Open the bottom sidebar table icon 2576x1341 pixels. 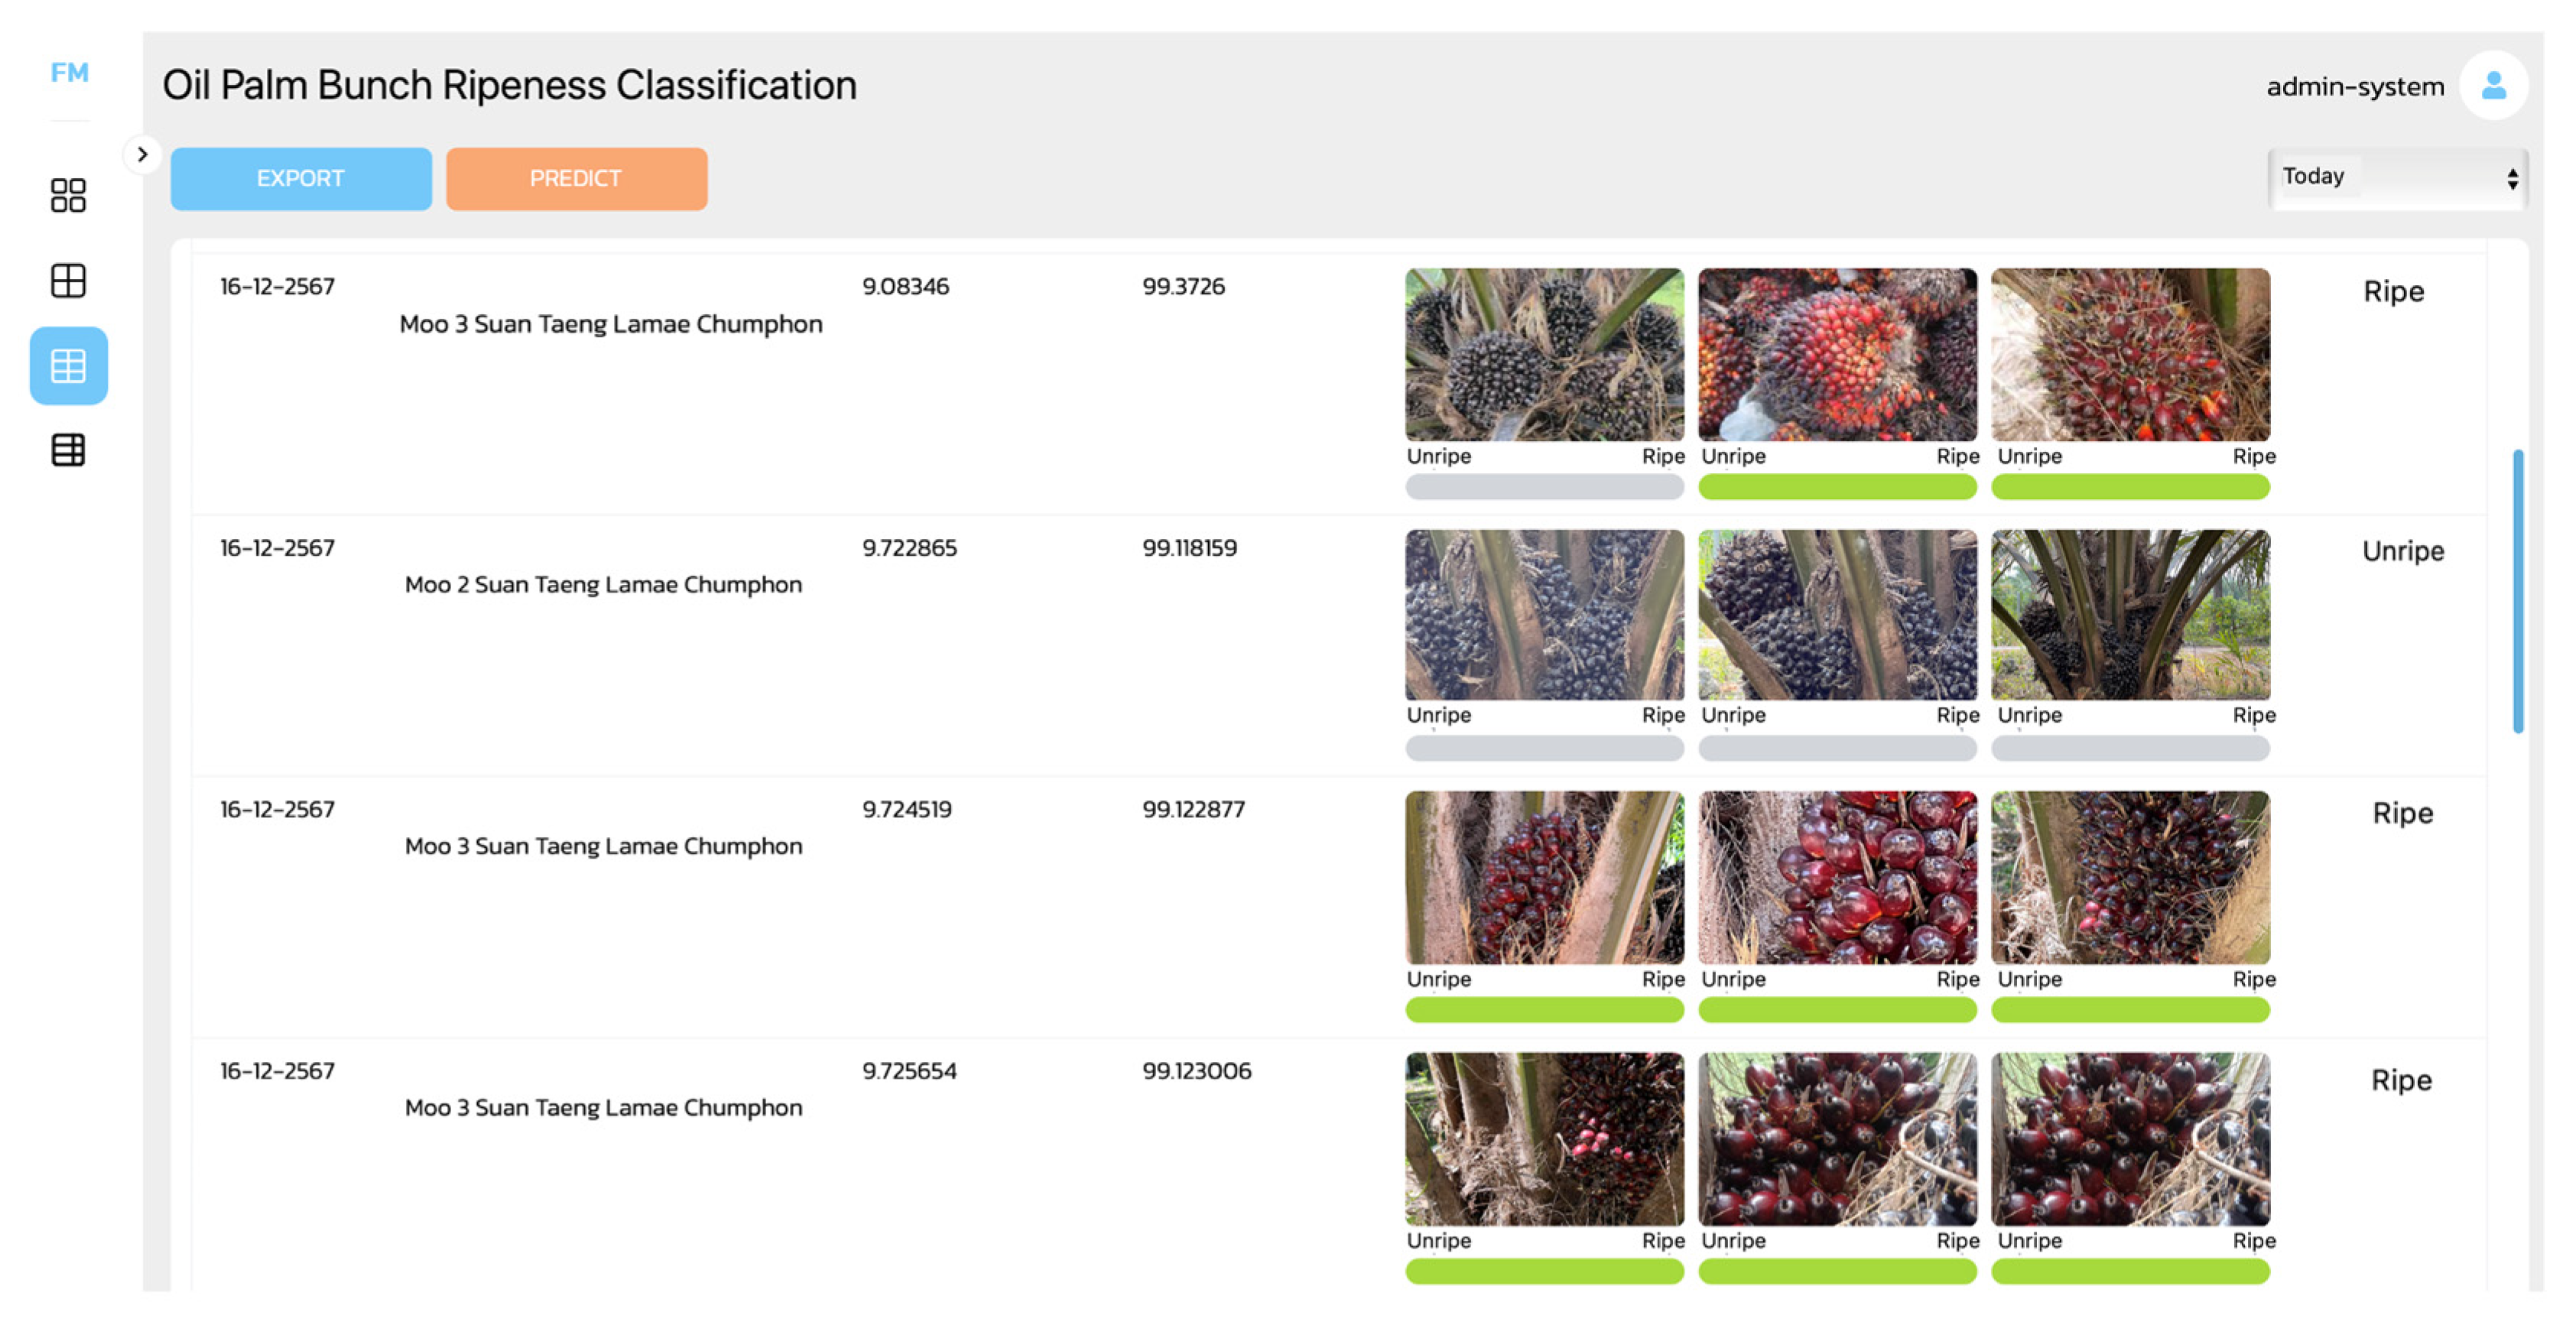[x=68, y=451]
